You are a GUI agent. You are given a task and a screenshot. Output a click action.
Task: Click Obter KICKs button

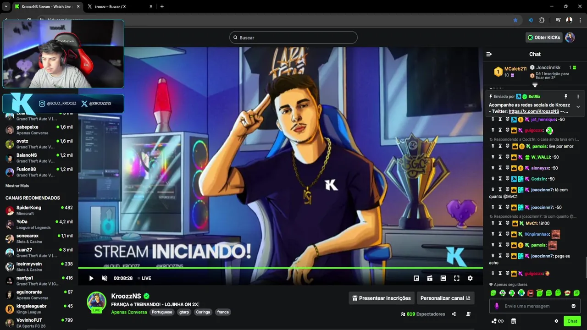tap(544, 38)
